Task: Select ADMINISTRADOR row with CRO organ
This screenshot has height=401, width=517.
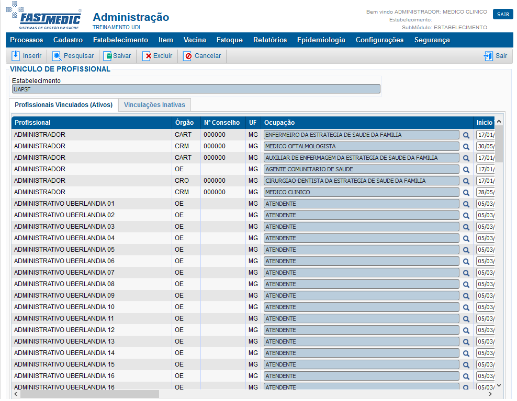Action: 253,181
